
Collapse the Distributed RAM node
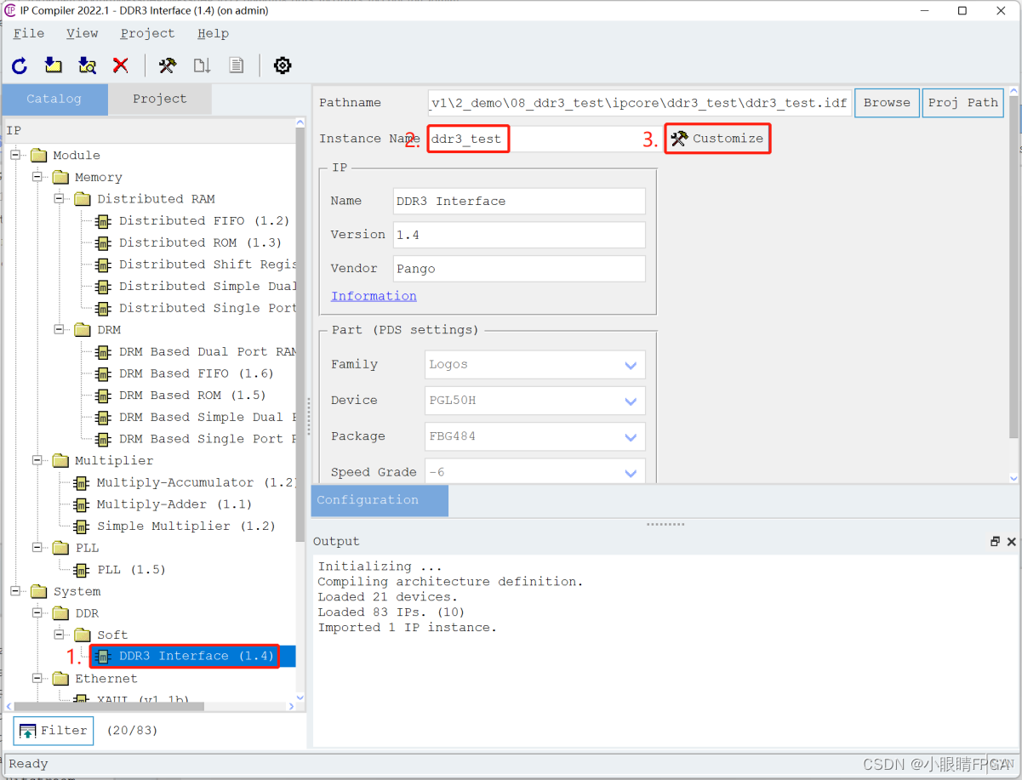59,199
